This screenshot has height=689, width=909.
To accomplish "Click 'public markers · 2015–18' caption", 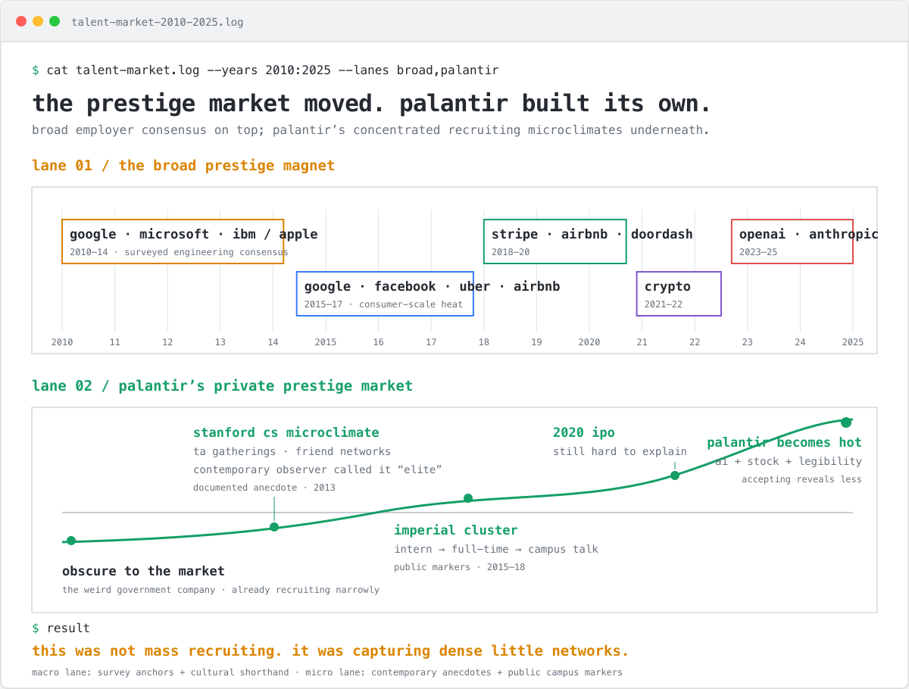I will 459,567.
